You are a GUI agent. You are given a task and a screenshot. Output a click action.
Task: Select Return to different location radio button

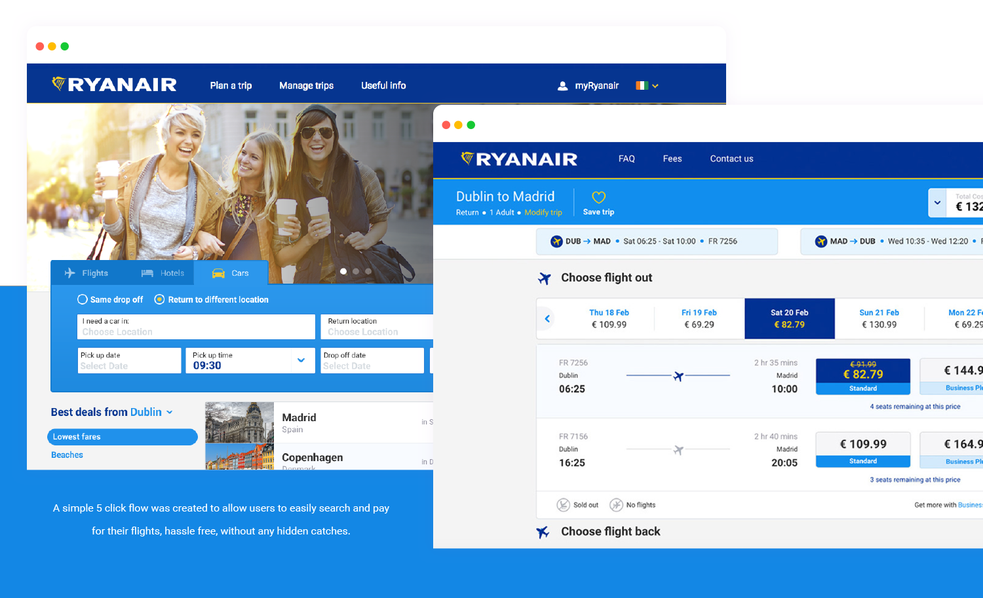click(x=159, y=299)
